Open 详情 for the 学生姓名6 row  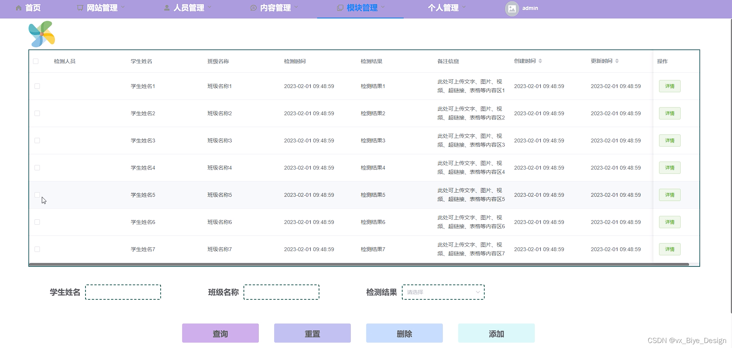670,222
